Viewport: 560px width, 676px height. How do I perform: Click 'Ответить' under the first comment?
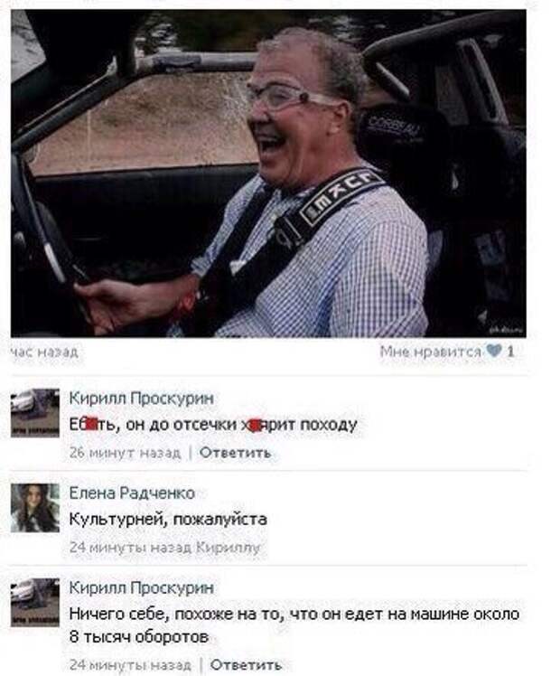[235, 453]
